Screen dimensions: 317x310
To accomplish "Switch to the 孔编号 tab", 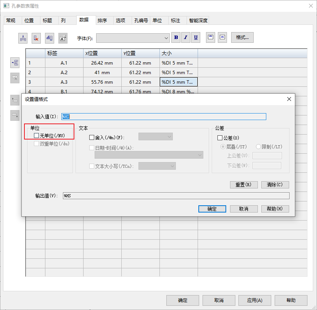I will tap(141, 21).
